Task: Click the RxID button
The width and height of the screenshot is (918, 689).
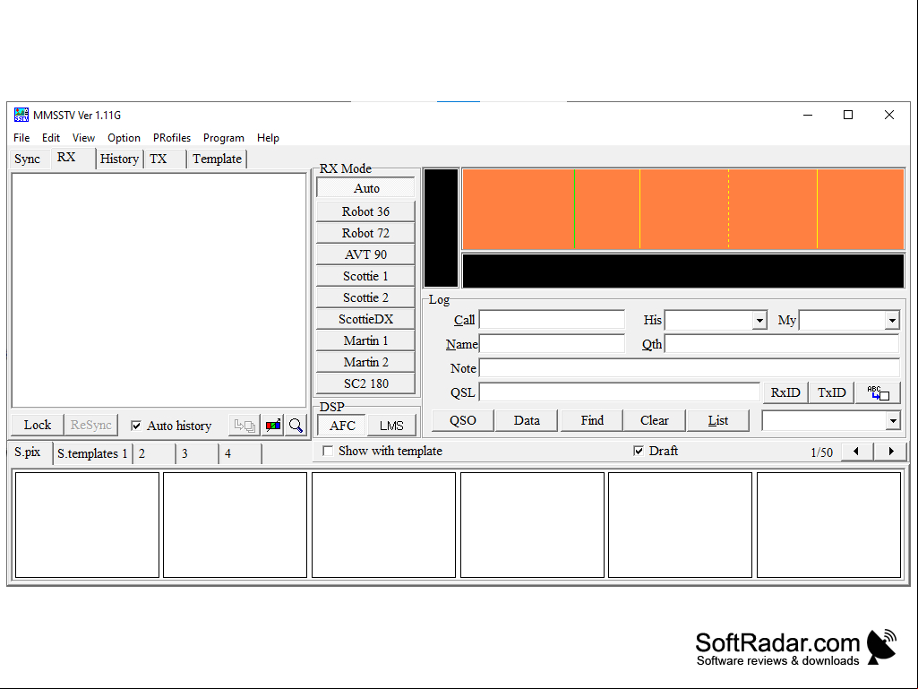Action: point(785,392)
